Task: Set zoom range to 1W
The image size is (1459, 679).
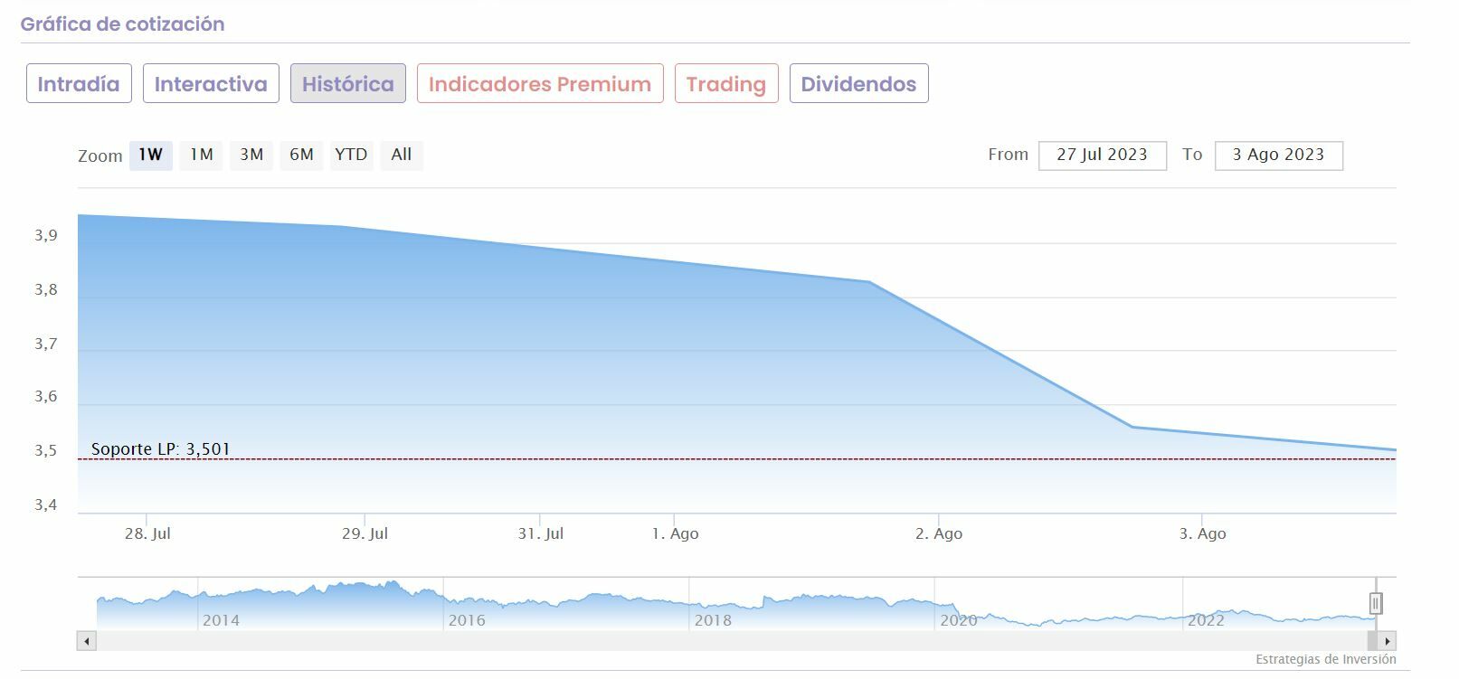Action: pyautogui.click(x=150, y=156)
